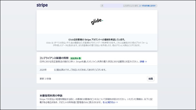Click the 日本における改正割販法 description text
Viewport: 196px width, 110px height.
[x=89, y=62]
